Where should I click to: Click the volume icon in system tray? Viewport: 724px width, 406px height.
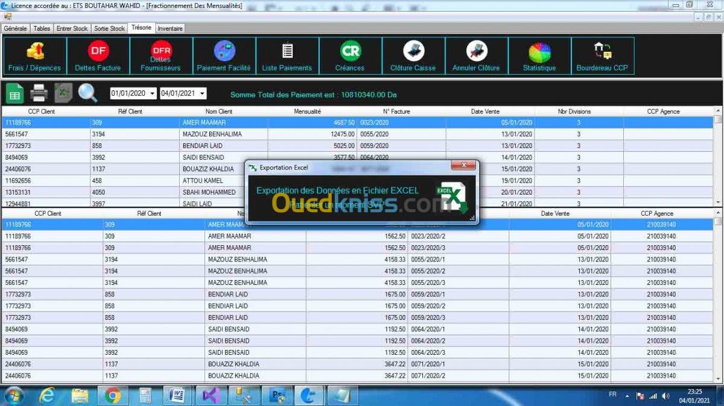coord(665,396)
